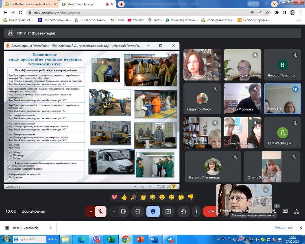Viewport: 305px width, 244px height.
Task: Expand audio settings arrow beside microphone
Action: click(x=90, y=211)
